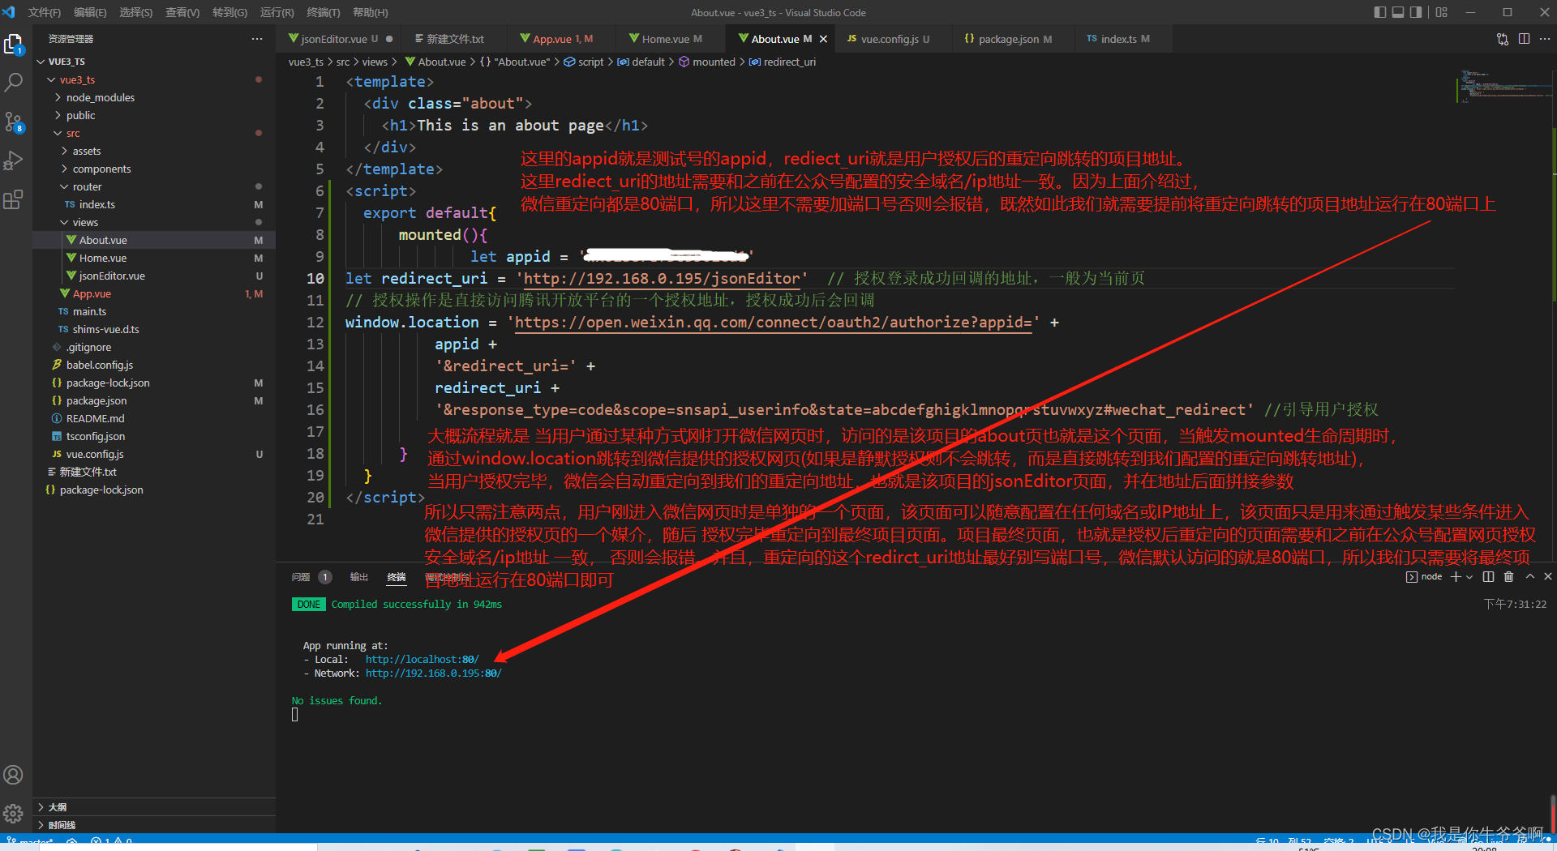Expand the 大纲 outline section
This screenshot has width=1557, height=851.
(x=154, y=807)
